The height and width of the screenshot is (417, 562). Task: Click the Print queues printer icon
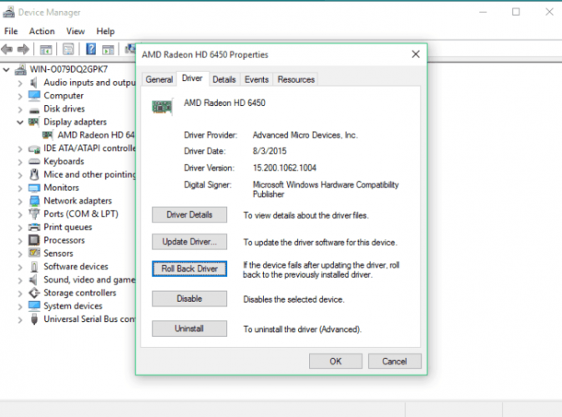pos(34,228)
